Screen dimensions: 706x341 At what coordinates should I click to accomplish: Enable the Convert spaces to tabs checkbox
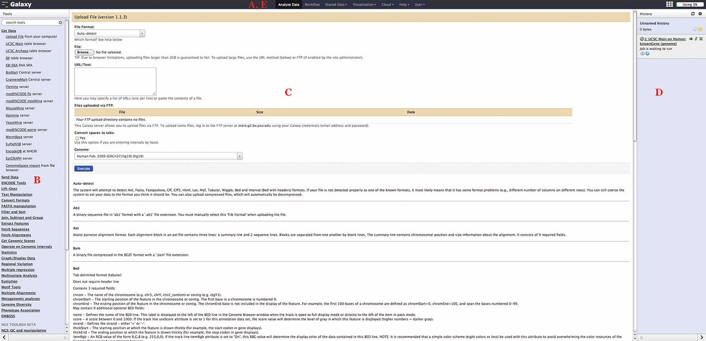77,138
